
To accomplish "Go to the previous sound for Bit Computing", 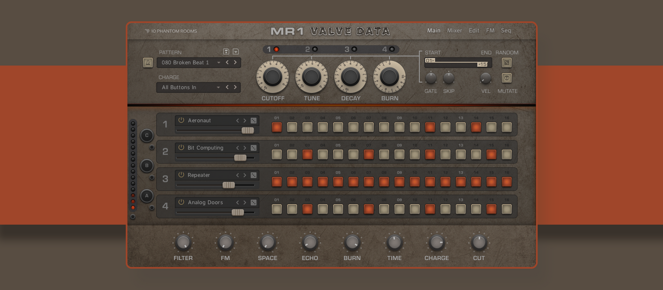I will (x=238, y=148).
